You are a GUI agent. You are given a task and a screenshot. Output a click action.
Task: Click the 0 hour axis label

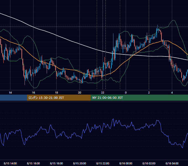[x=126, y=93]
